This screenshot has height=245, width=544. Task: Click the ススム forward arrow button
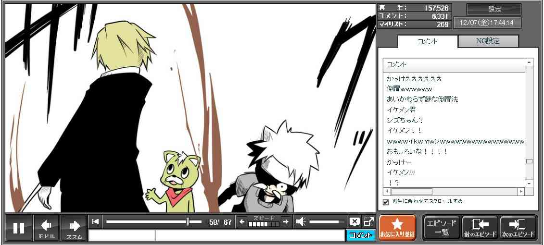(x=74, y=228)
